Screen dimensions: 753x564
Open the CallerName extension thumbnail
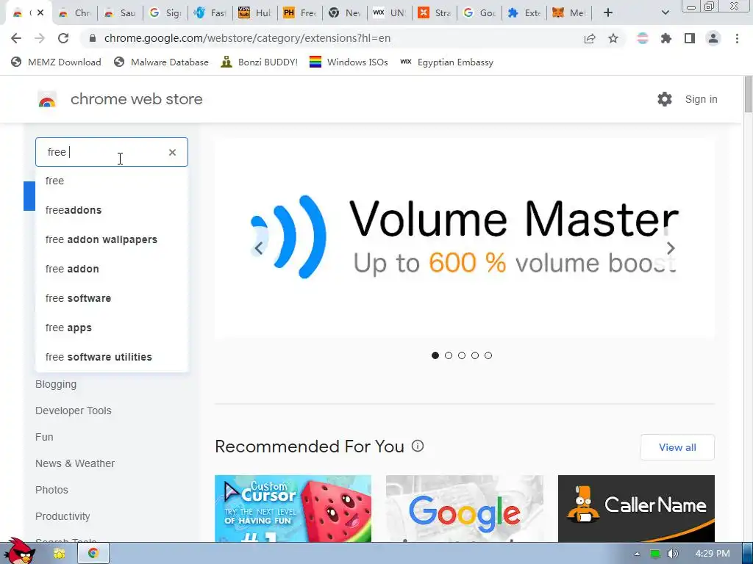(x=636, y=508)
